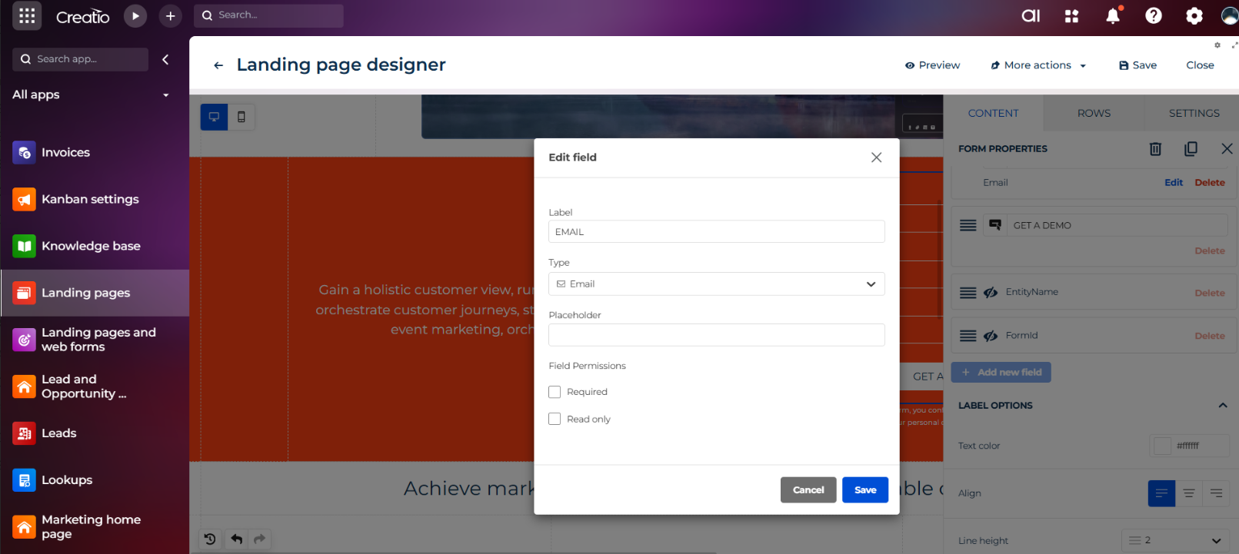The image size is (1239, 554).
Task: Open the Type dropdown
Action: tap(716, 284)
